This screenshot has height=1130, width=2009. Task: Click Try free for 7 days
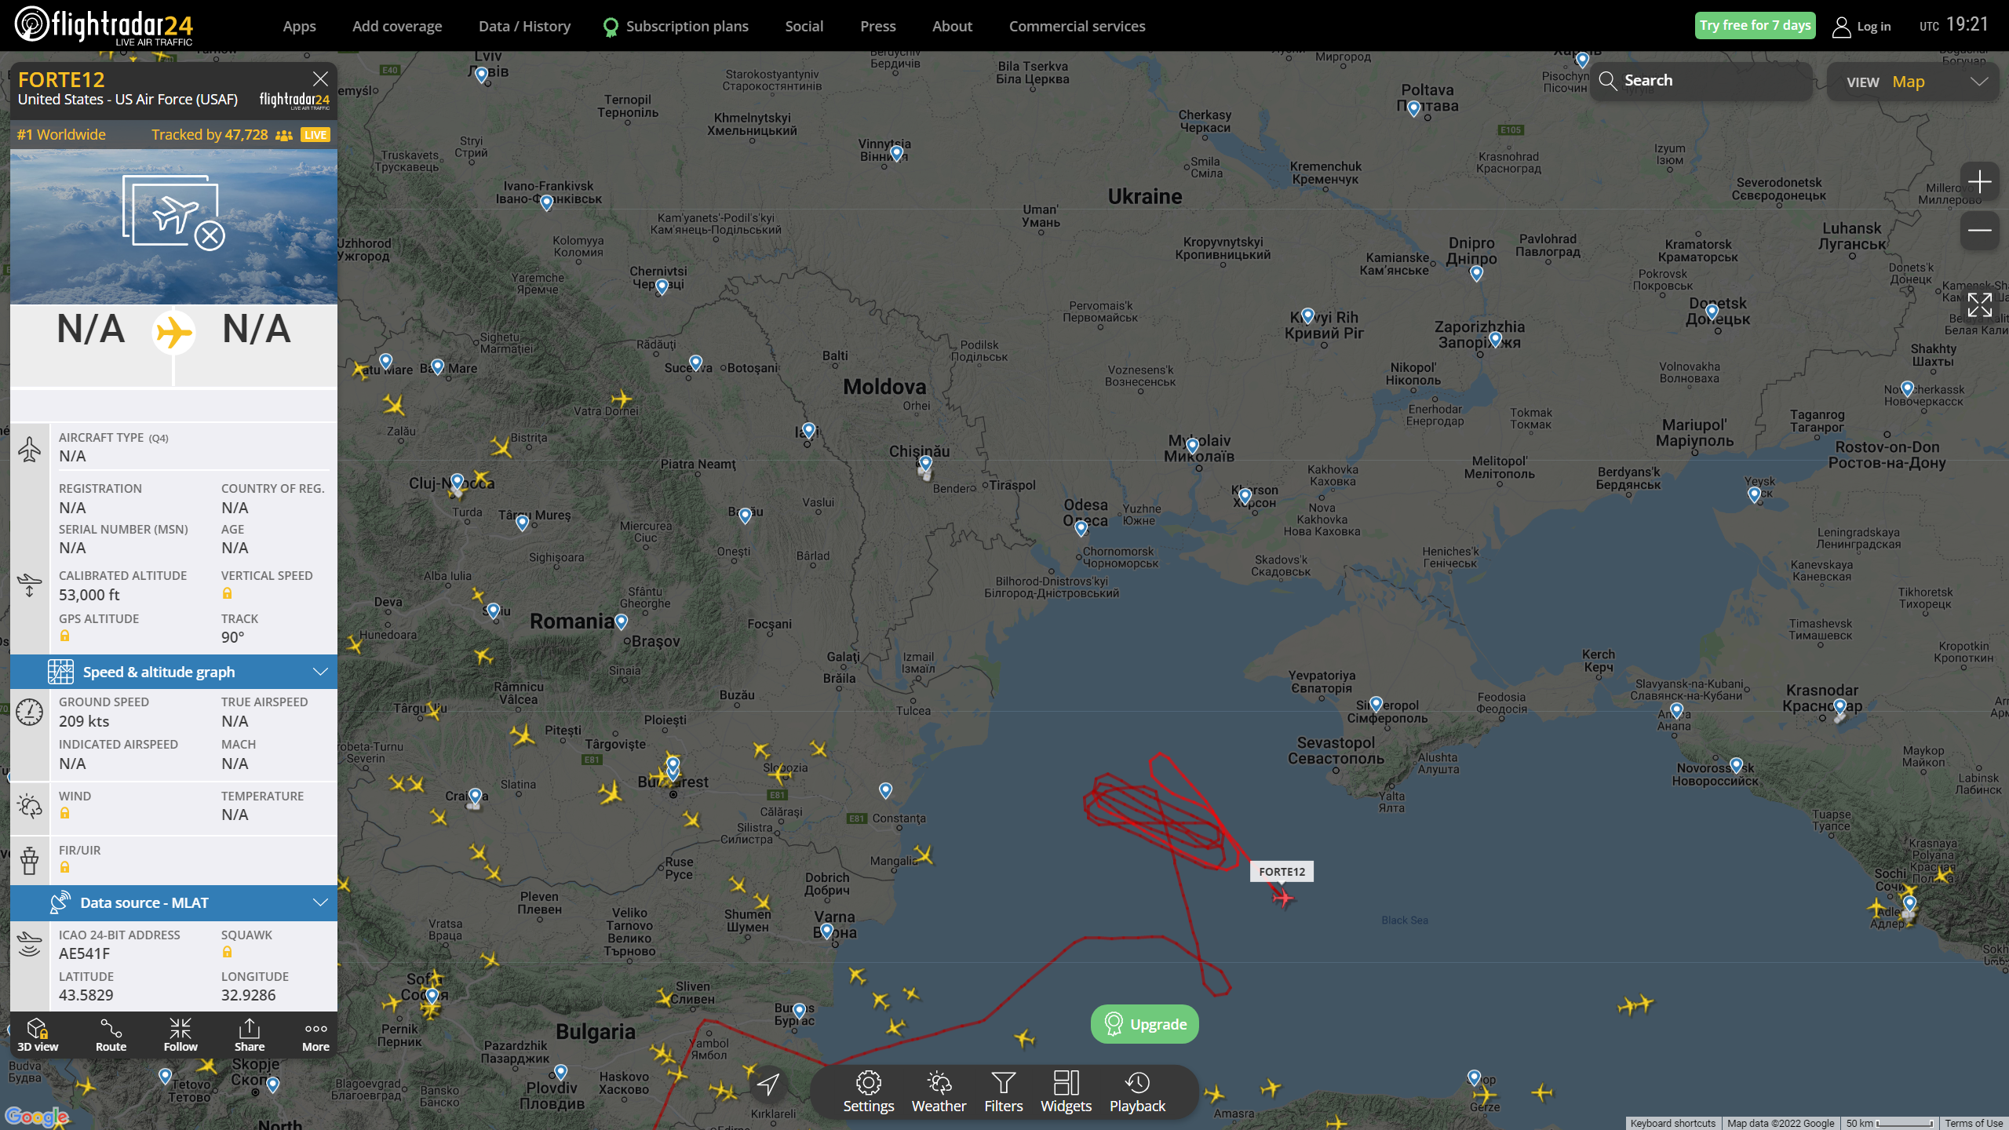1755,25
